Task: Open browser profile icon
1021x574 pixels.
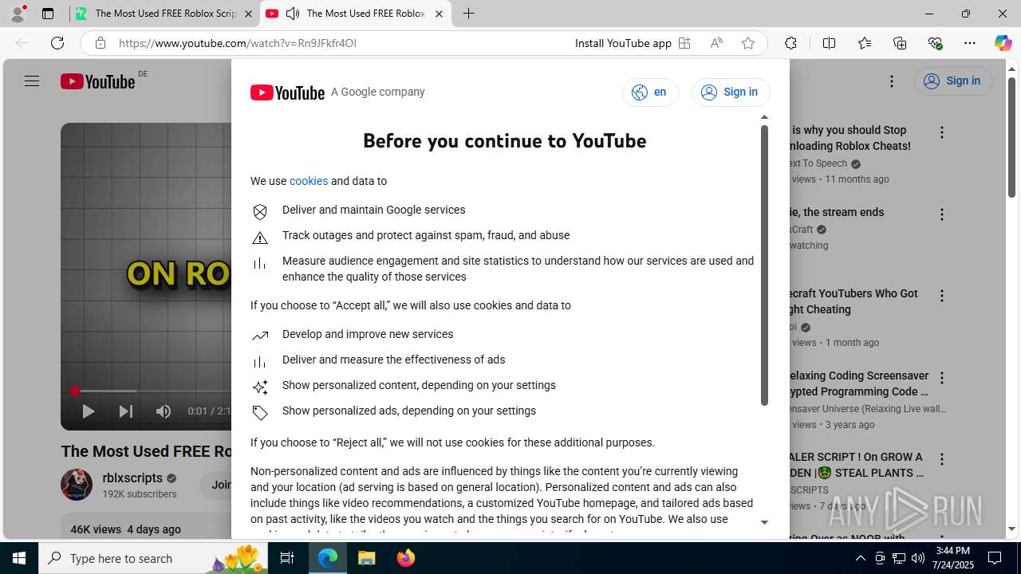Action: point(18,14)
